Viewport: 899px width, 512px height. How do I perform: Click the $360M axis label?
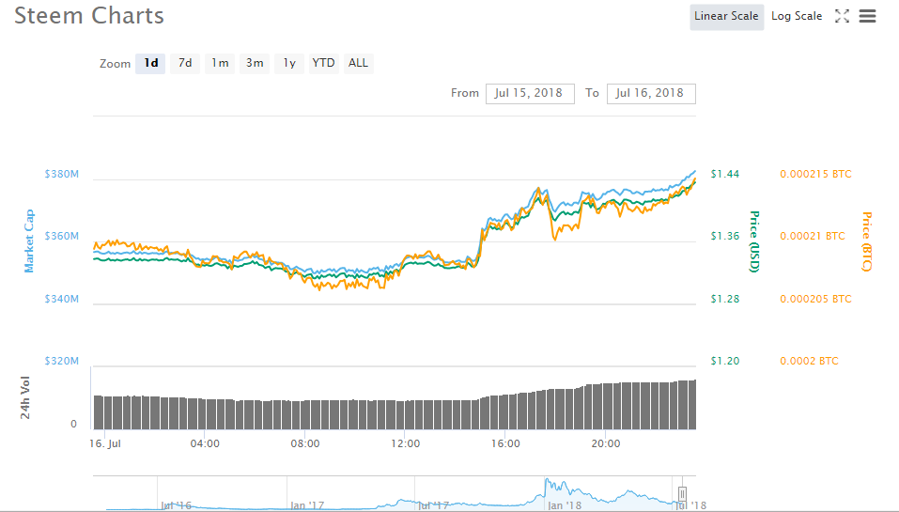[x=62, y=236]
